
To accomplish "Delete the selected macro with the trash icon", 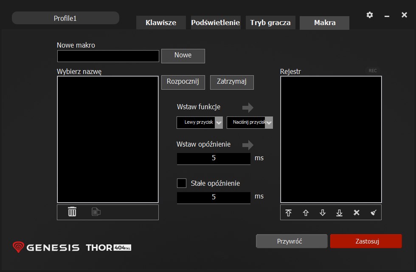I will (x=72, y=212).
